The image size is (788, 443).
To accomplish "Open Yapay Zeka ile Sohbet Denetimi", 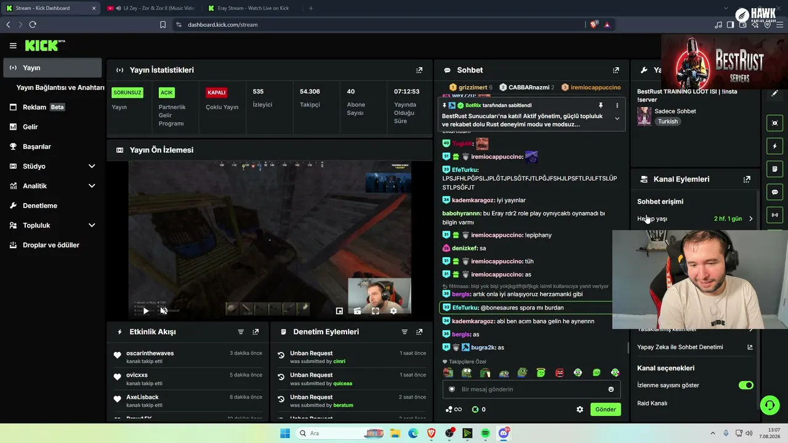I will (x=695, y=347).
